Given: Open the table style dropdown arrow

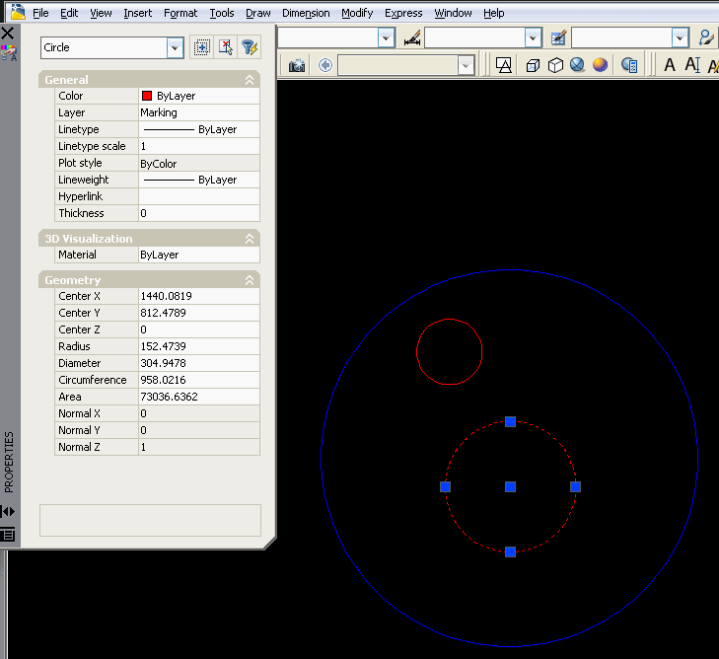Looking at the screenshot, I should coord(680,37).
